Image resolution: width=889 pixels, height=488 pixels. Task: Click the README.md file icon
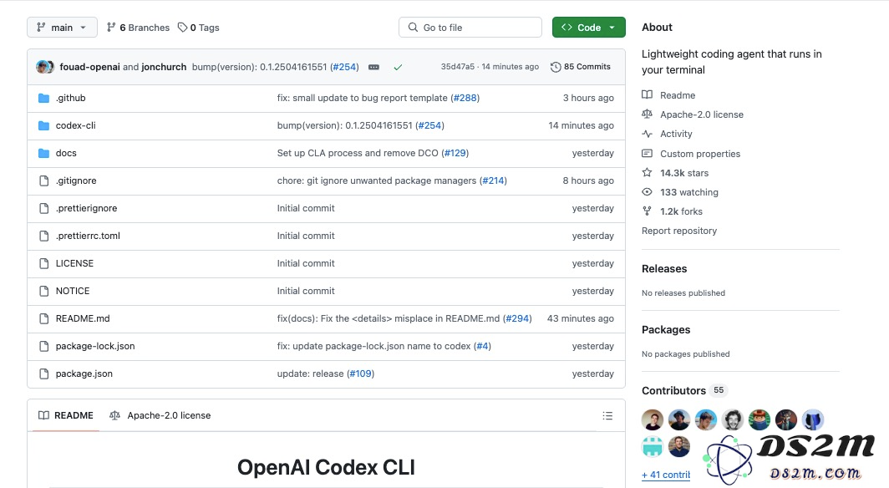43,318
